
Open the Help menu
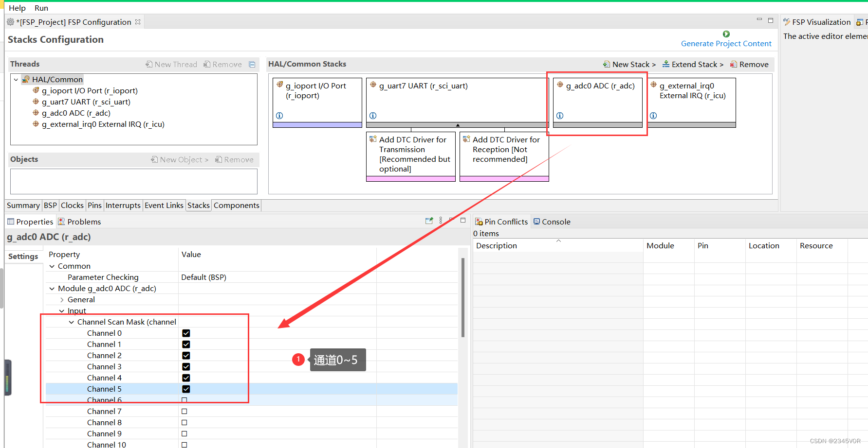point(17,8)
